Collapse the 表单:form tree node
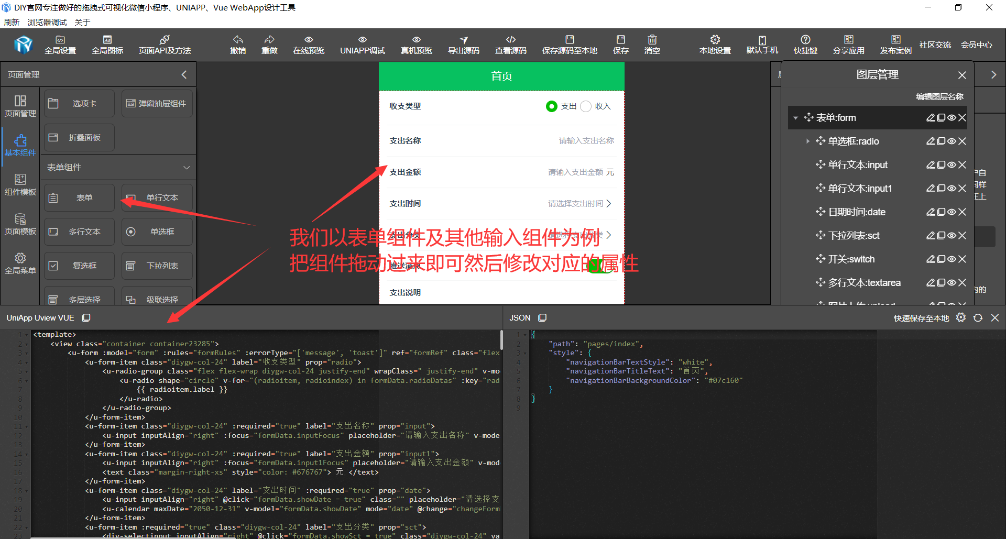 (x=795, y=118)
